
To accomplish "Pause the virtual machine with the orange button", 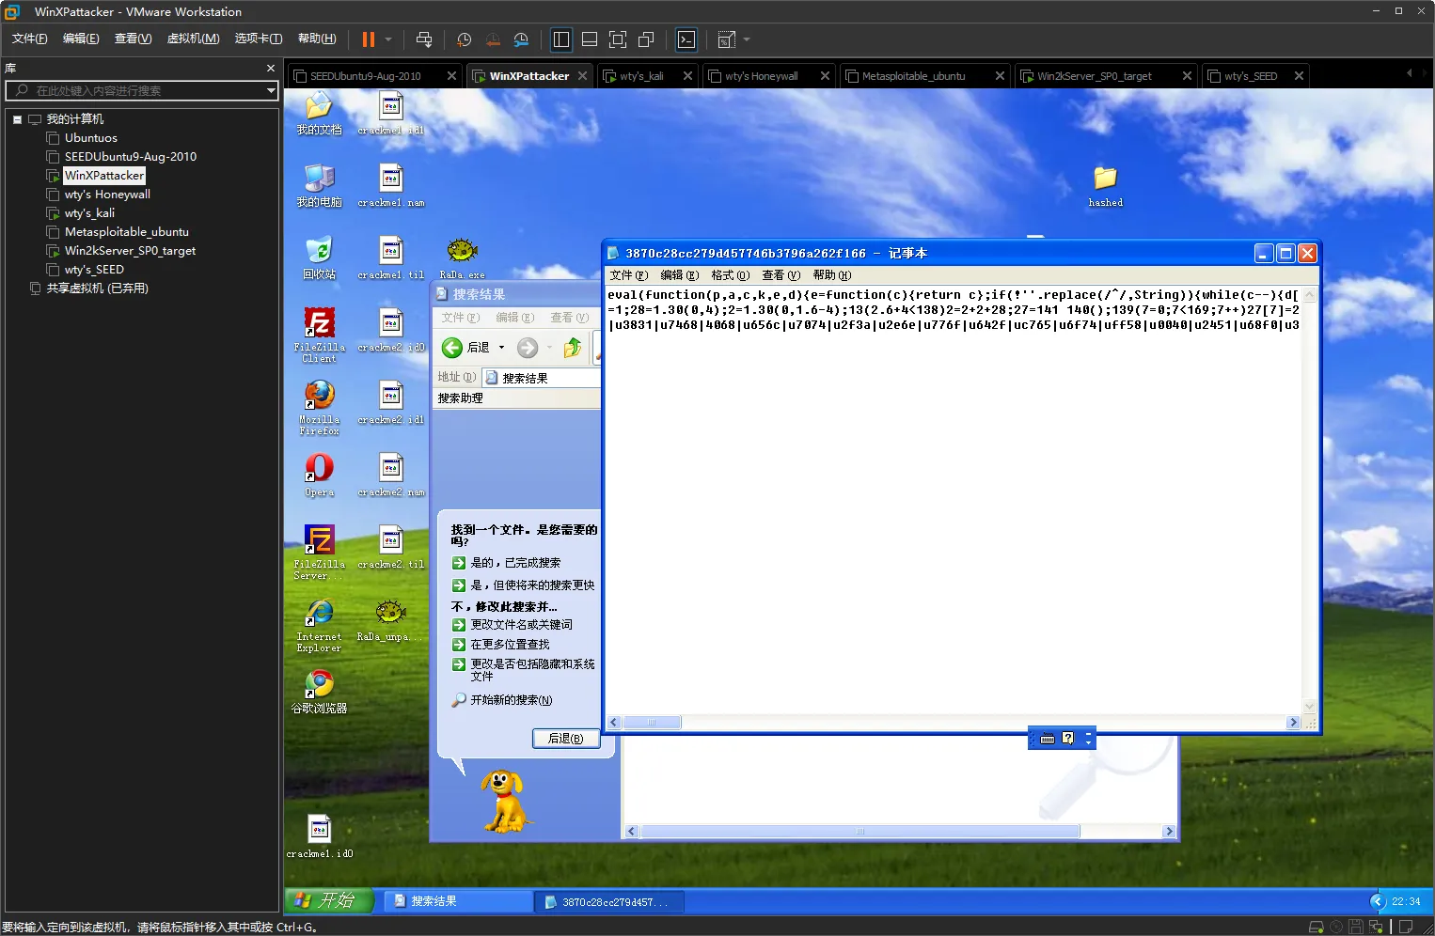I will tap(368, 39).
